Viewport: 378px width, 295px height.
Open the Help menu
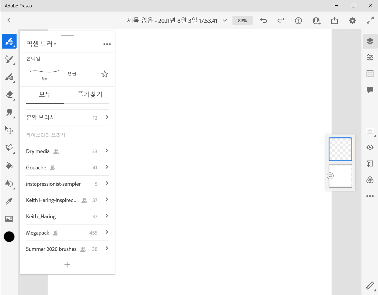(x=298, y=20)
